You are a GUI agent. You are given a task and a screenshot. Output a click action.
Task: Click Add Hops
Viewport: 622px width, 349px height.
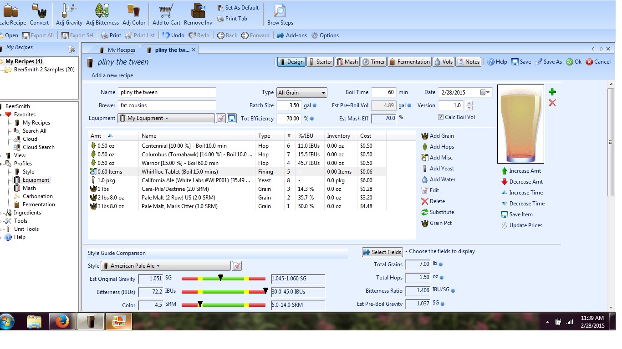tap(438, 147)
